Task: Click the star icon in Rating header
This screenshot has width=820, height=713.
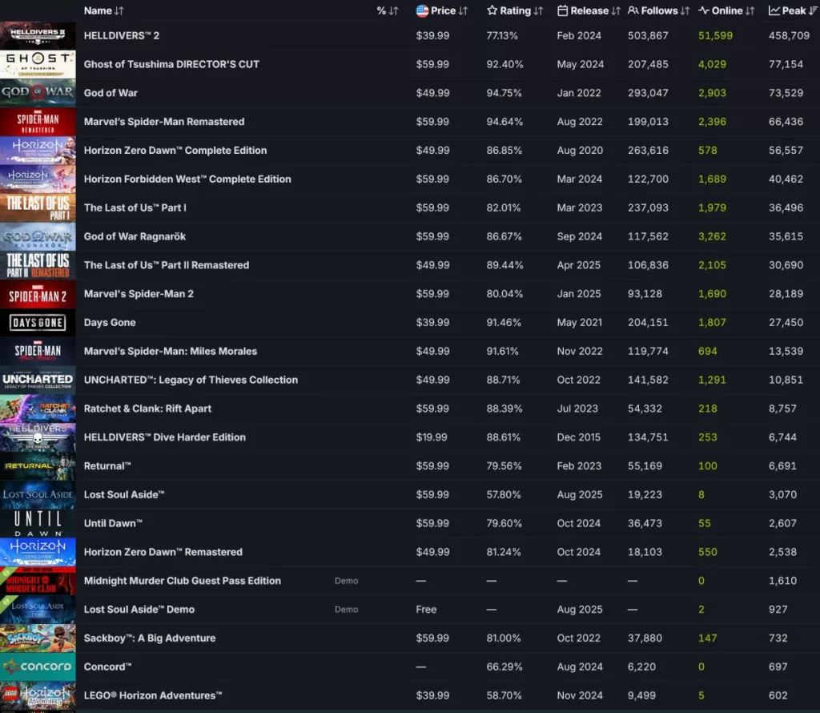Action: [492, 11]
